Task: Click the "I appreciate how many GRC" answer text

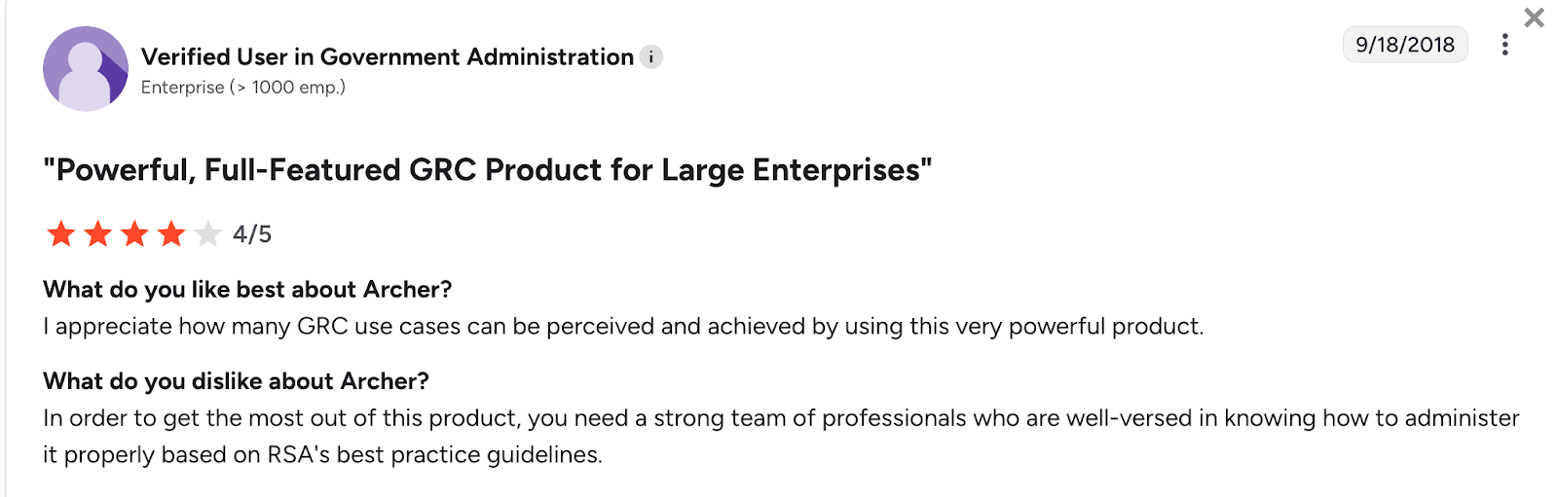Action: (x=623, y=327)
